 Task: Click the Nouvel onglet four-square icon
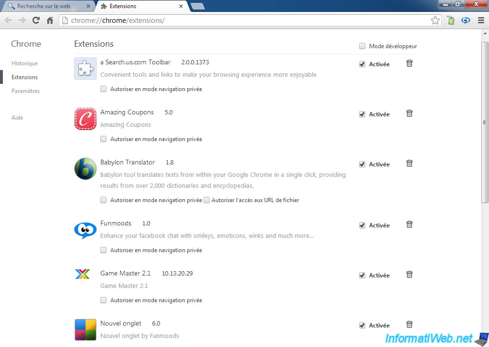(x=85, y=330)
